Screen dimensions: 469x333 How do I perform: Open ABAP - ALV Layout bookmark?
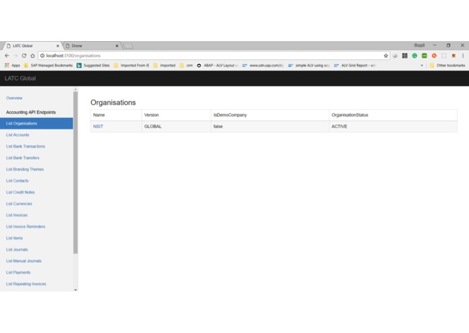click(x=217, y=65)
